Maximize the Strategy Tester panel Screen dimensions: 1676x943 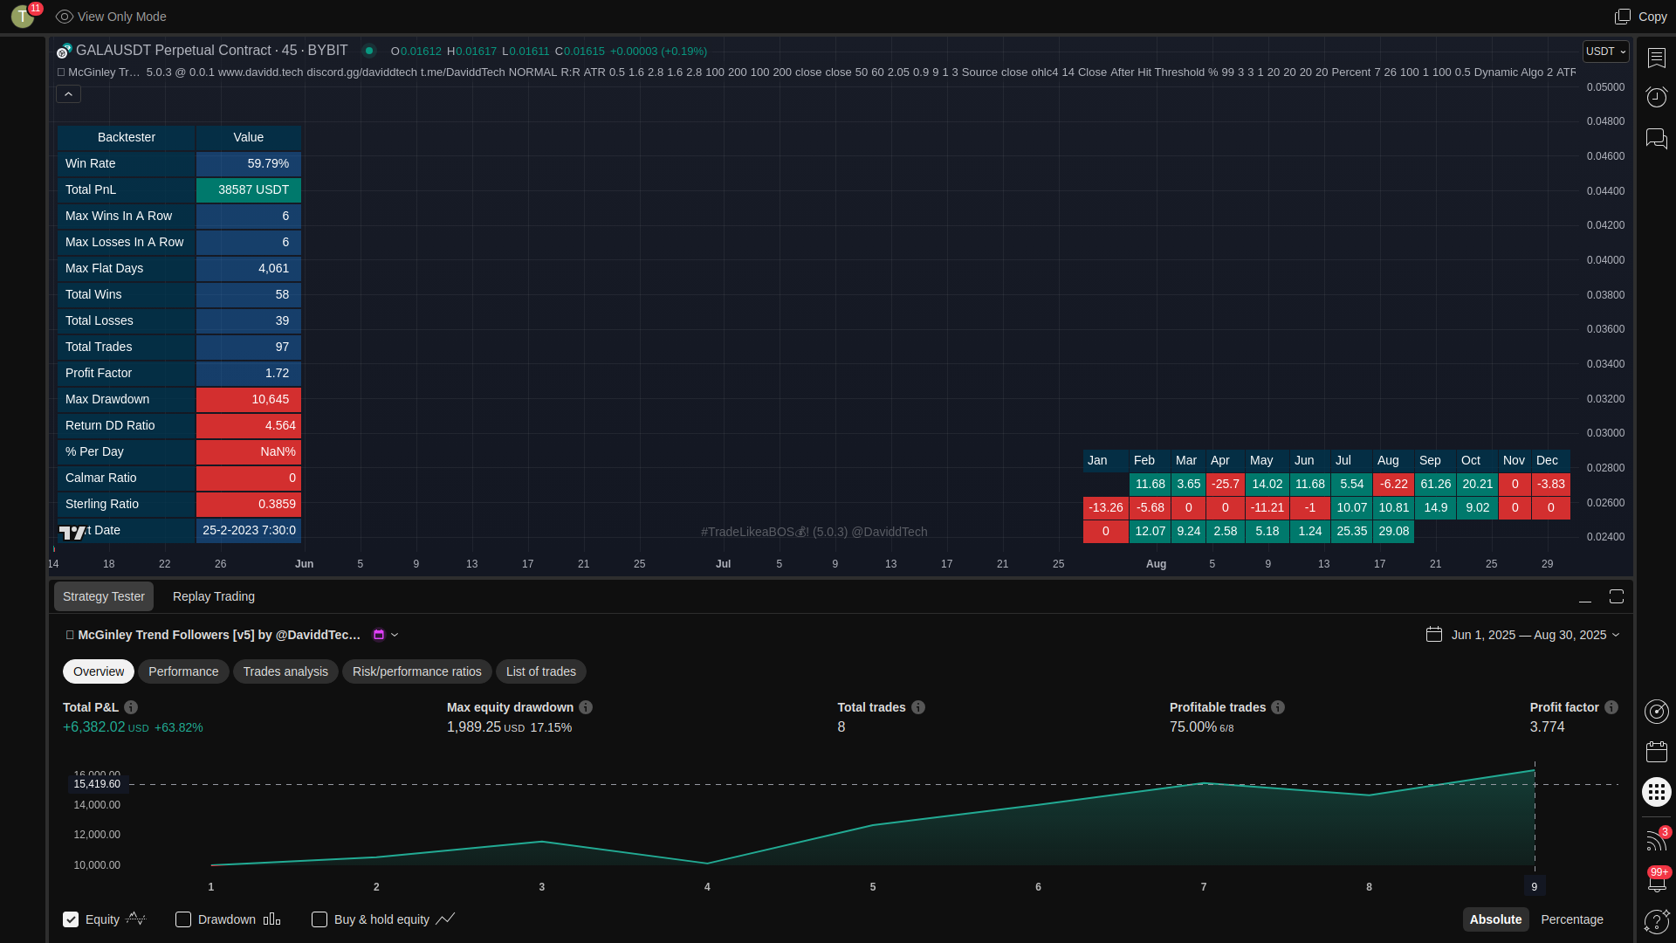click(1617, 596)
